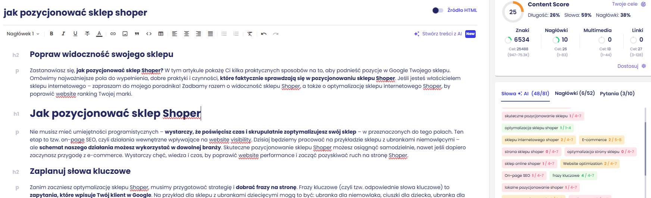Click the Linki count 0

click(641, 40)
